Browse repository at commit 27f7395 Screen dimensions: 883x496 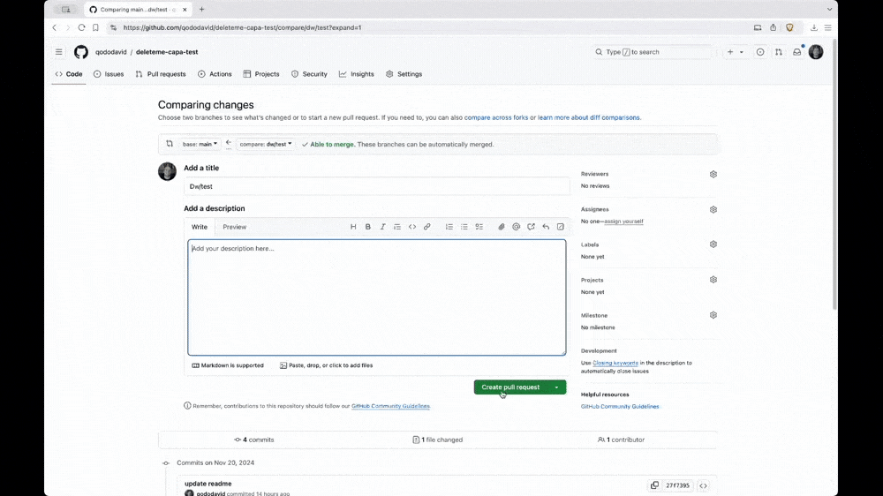[704, 485]
